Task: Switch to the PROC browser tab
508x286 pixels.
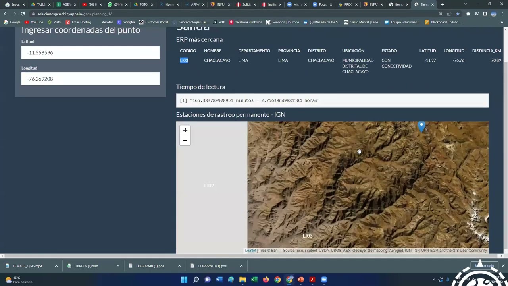Action: click(348, 4)
